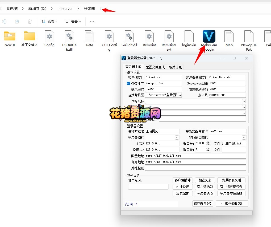Select the GUI_Config file

tap(109, 41)
